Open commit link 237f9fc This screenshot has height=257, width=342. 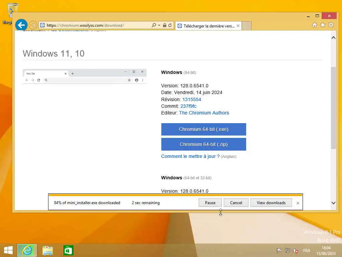click(x=188, y=106)
